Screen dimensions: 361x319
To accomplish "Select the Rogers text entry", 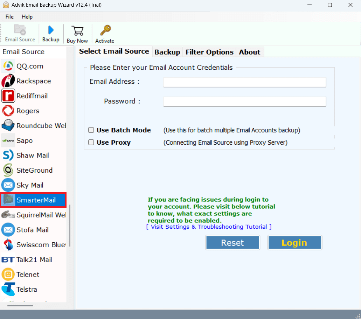I will pos(28,111).
